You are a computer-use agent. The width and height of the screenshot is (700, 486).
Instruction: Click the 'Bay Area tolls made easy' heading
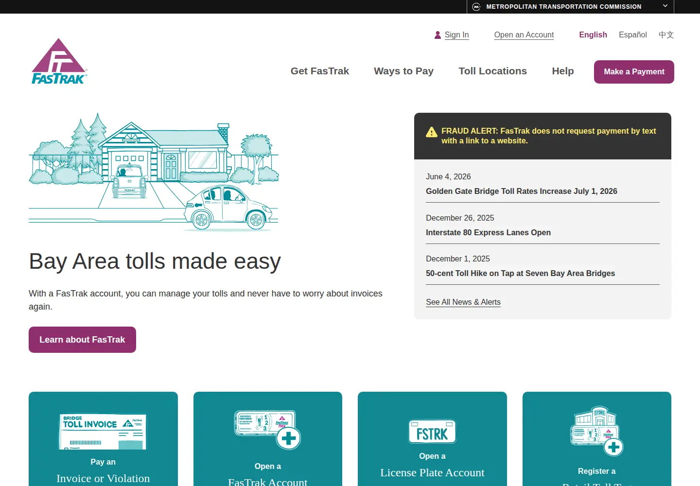pos(155,261)
